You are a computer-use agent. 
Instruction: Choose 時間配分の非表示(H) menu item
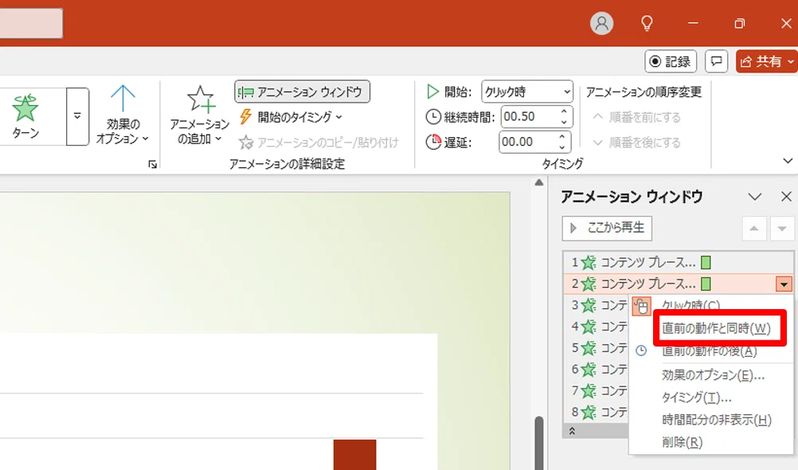click(x=711, y=420)
